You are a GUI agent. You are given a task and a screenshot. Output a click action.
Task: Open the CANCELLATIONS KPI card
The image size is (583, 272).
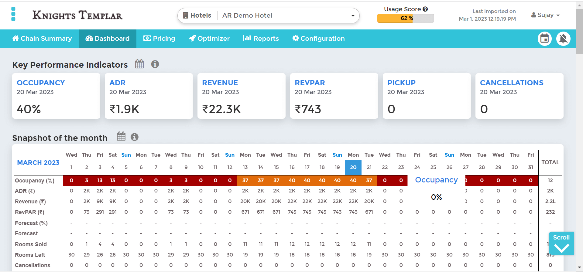pos(520,96)
